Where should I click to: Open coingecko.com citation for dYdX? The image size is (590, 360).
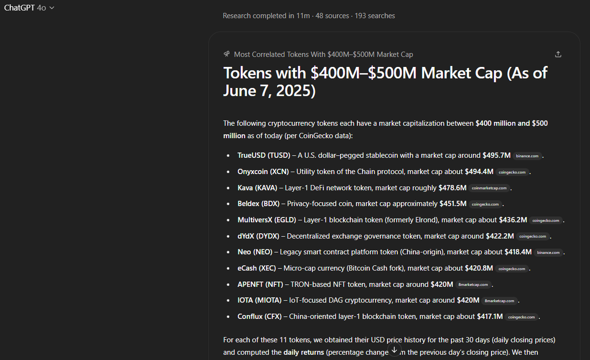(x=533, y=237)
